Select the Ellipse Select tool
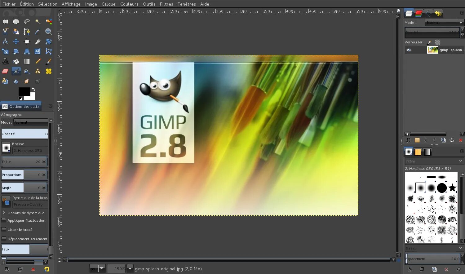Image resolution: width=465 pixels, height=274 pixels. point(16,22)
